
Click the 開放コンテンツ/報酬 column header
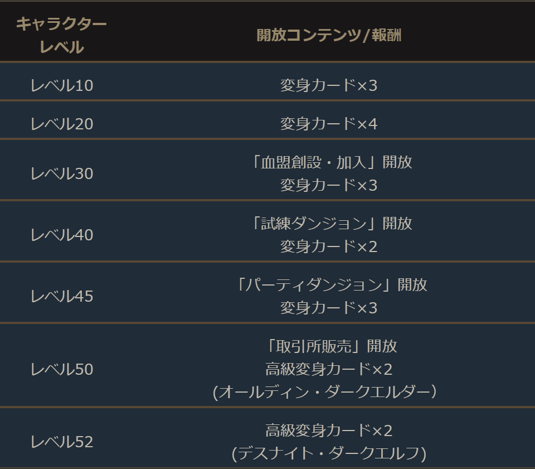pos(329,35)
